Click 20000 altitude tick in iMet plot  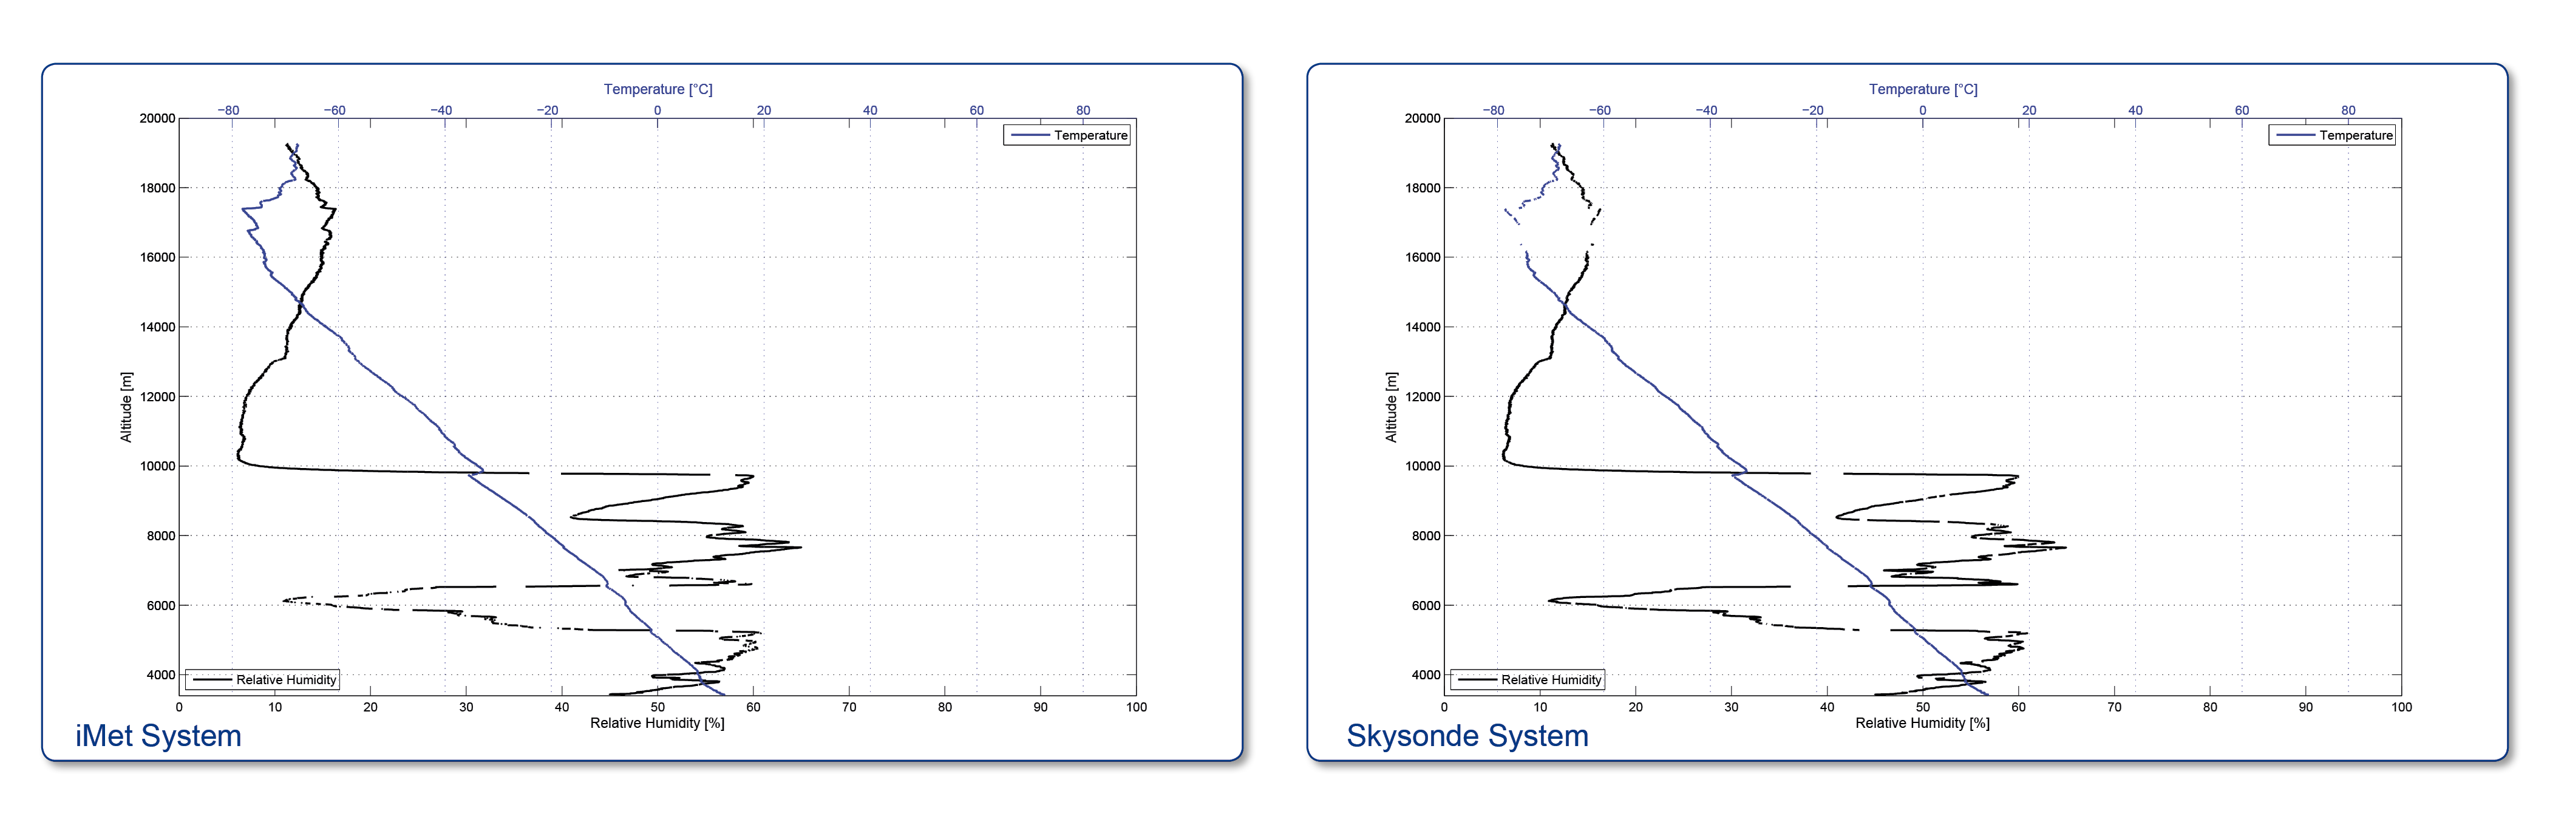pos(157,119)
